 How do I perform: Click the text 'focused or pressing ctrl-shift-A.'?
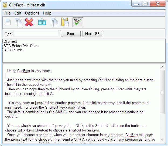(x=29, y=94)
